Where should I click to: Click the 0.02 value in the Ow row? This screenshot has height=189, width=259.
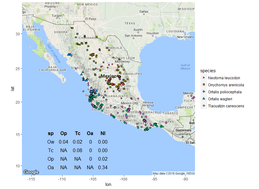[77, 142]
